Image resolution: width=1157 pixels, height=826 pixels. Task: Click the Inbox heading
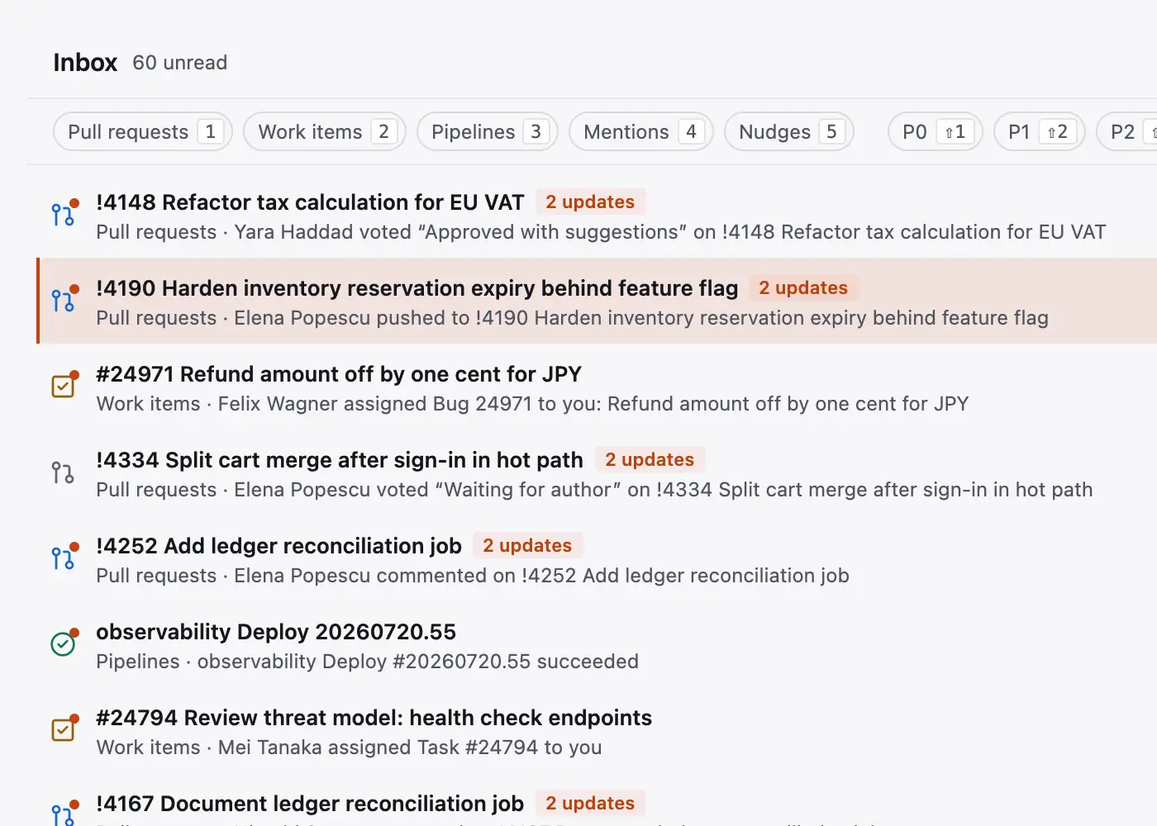point(85,63)
